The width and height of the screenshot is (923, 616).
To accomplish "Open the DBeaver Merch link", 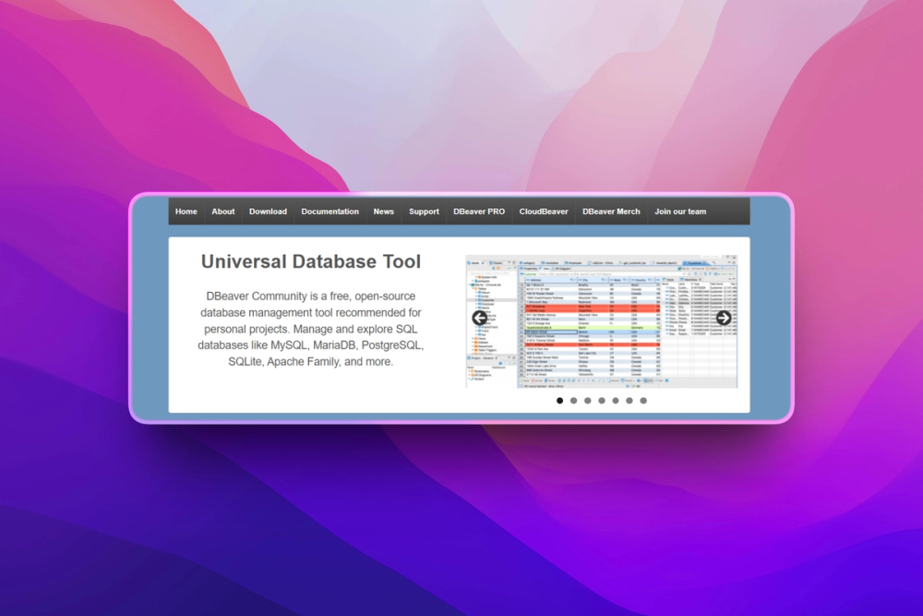I will pyautogui.click(x=611, y=211).
